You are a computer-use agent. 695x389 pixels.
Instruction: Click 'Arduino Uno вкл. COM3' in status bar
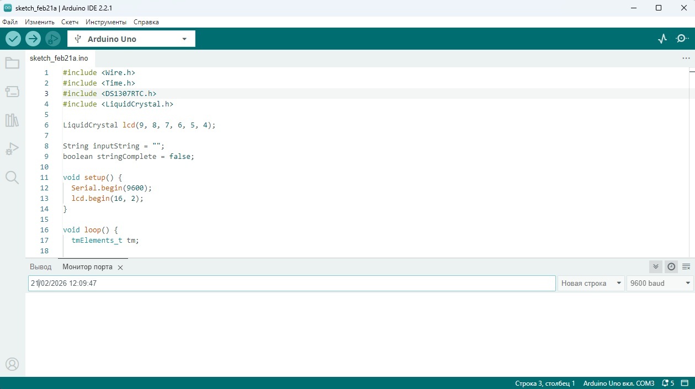coord(618,383)
